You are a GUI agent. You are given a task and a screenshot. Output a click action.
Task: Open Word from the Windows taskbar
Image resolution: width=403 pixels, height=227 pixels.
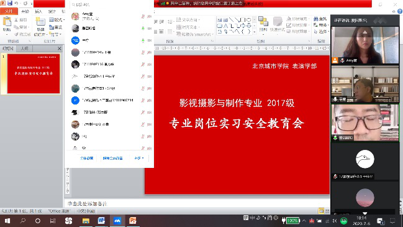pyautogui.click(x=101, y=221)
